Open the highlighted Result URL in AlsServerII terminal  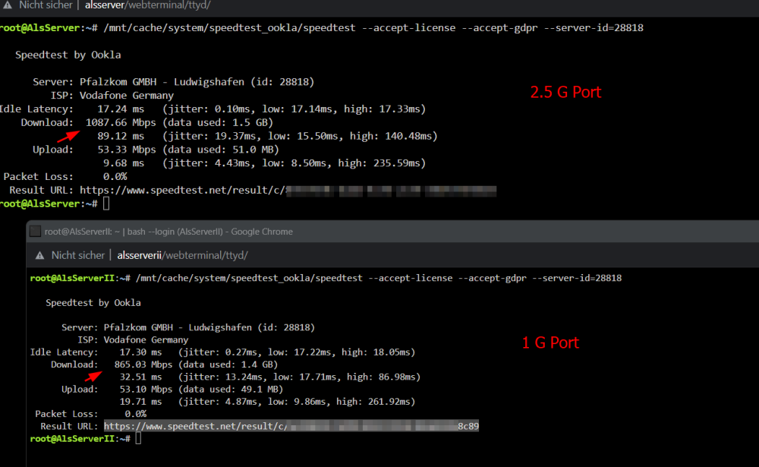(x=291, y=426)
